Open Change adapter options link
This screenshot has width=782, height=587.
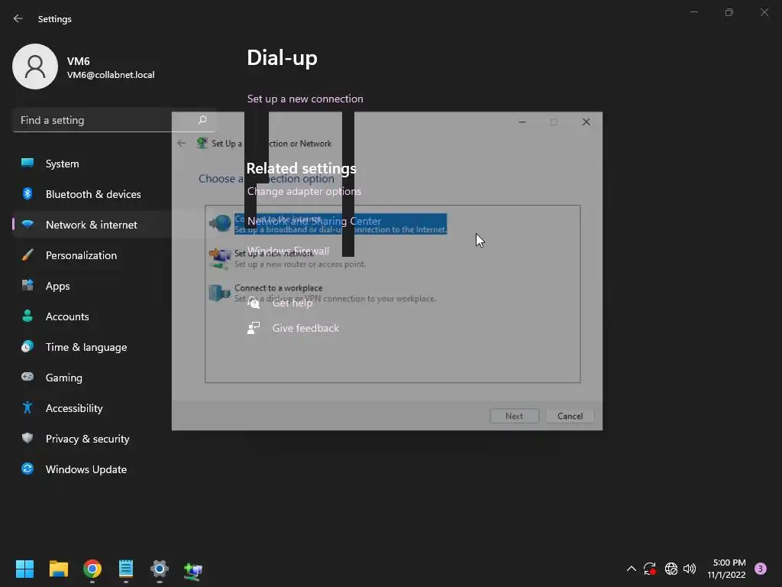point(304,191)
